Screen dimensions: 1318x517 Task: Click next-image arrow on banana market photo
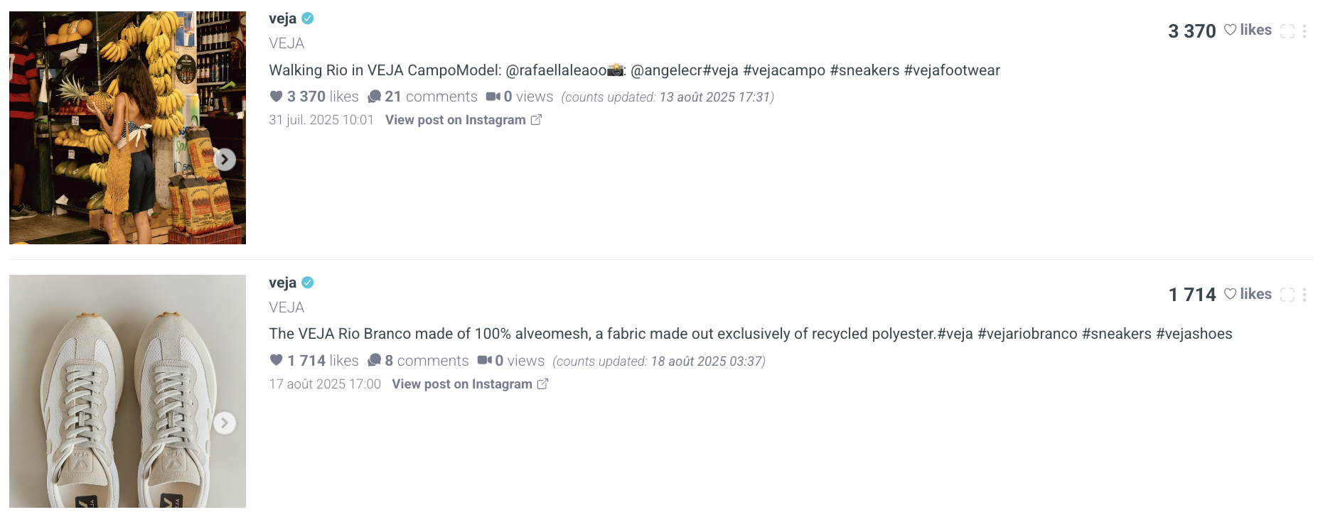pyautogui.click(x=225, y=159)
